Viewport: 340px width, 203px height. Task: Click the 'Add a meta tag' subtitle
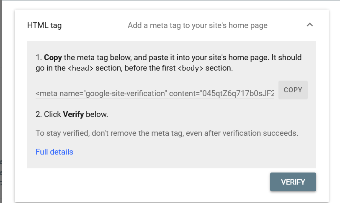tap(197, 25)
